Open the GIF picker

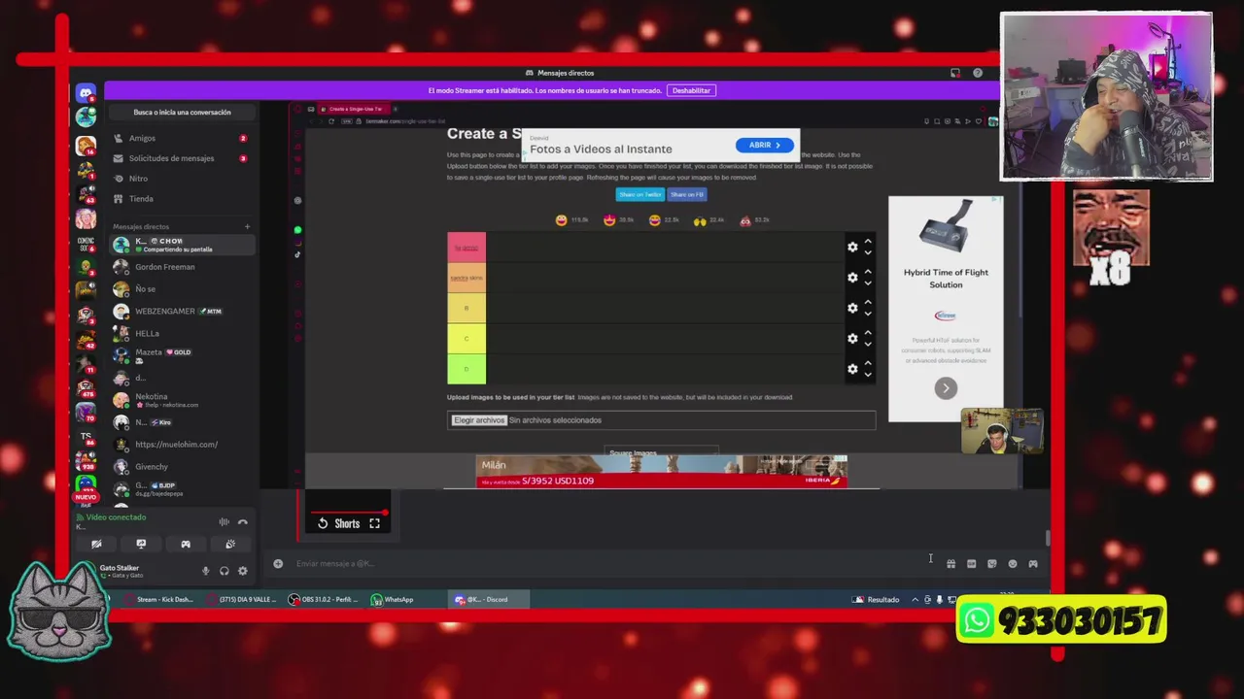coord(971,564)
